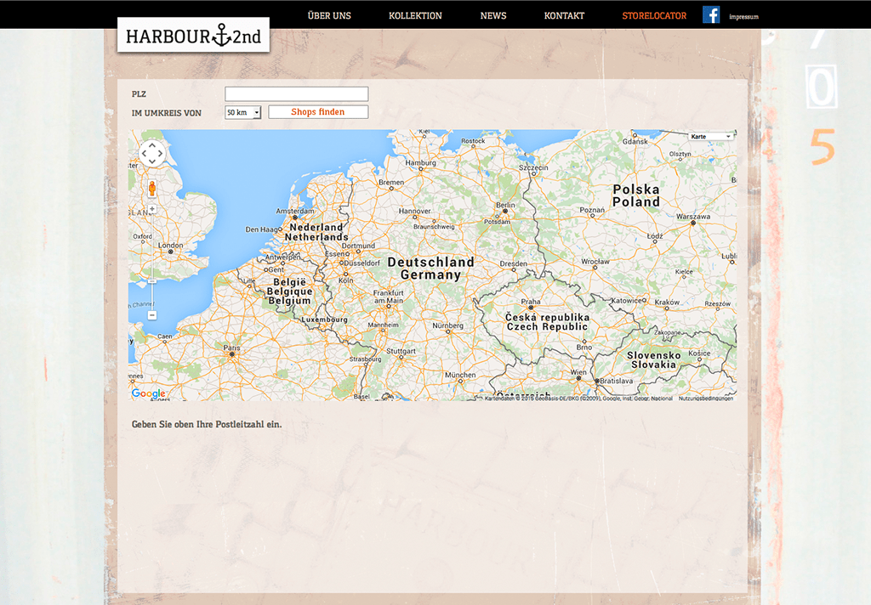Click the Harbour 2nd anchor logo
This screenshot has height=605, width=871.
pos(193,36)
